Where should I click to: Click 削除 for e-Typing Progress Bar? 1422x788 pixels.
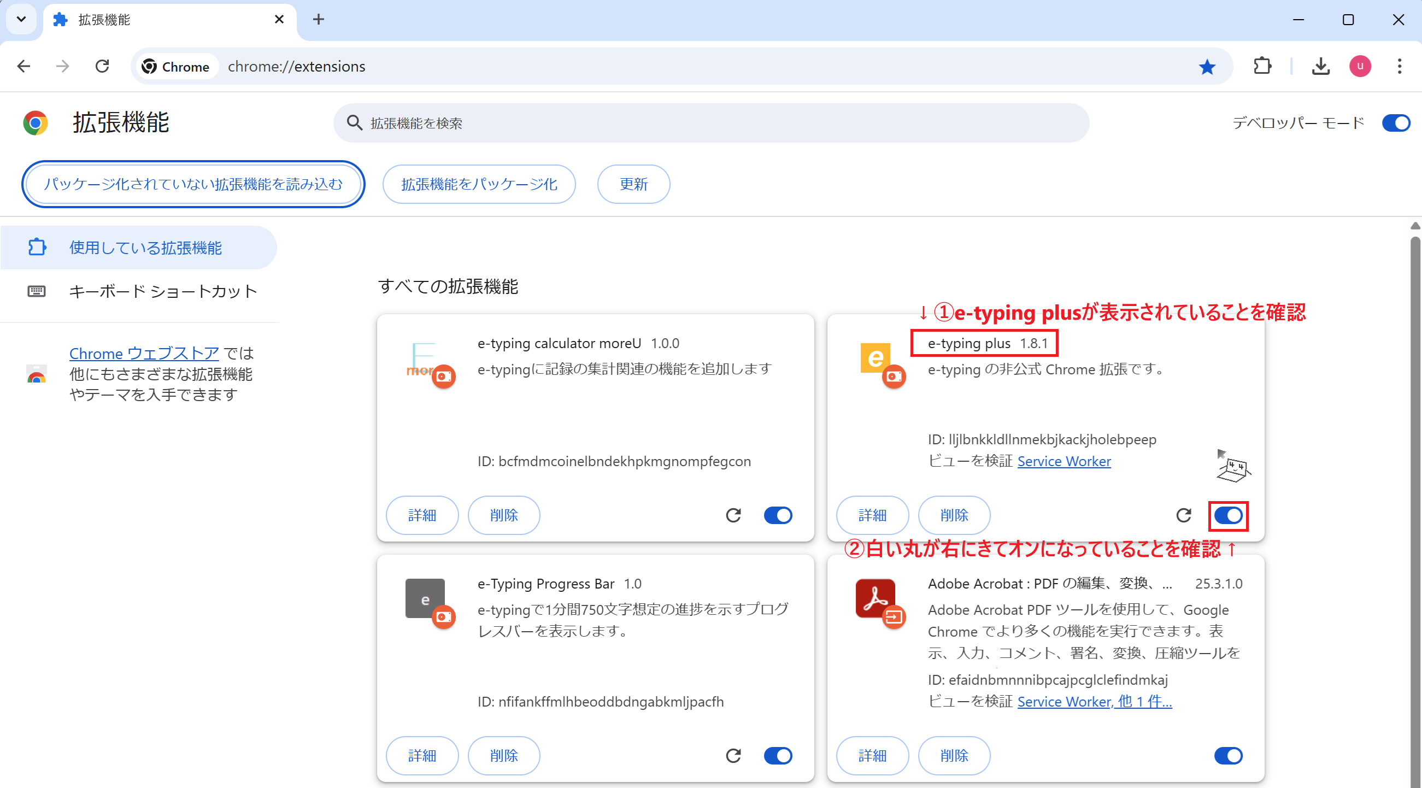pos(504,756)
